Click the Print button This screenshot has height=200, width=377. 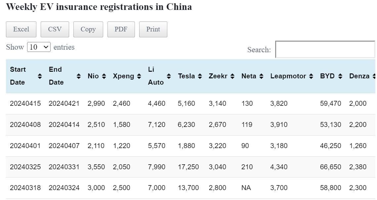click(153, 29)
